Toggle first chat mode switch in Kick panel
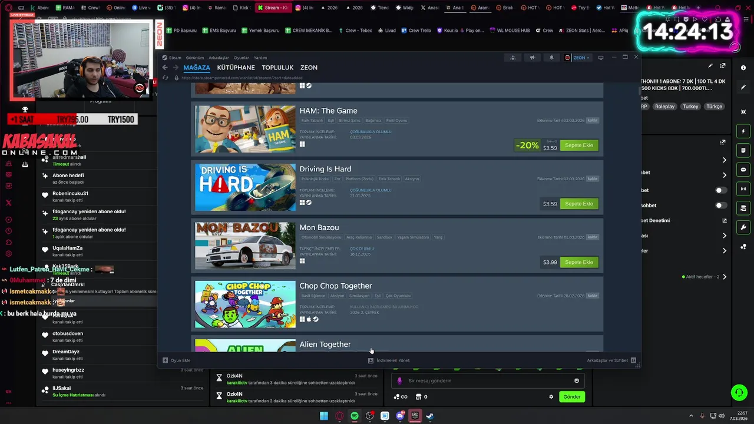Image resolution: width=754 pixels, height=424 pixels. 721,190
